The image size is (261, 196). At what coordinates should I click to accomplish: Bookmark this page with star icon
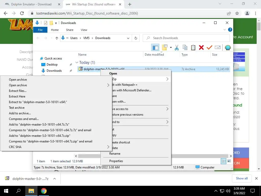coord(237,13)
